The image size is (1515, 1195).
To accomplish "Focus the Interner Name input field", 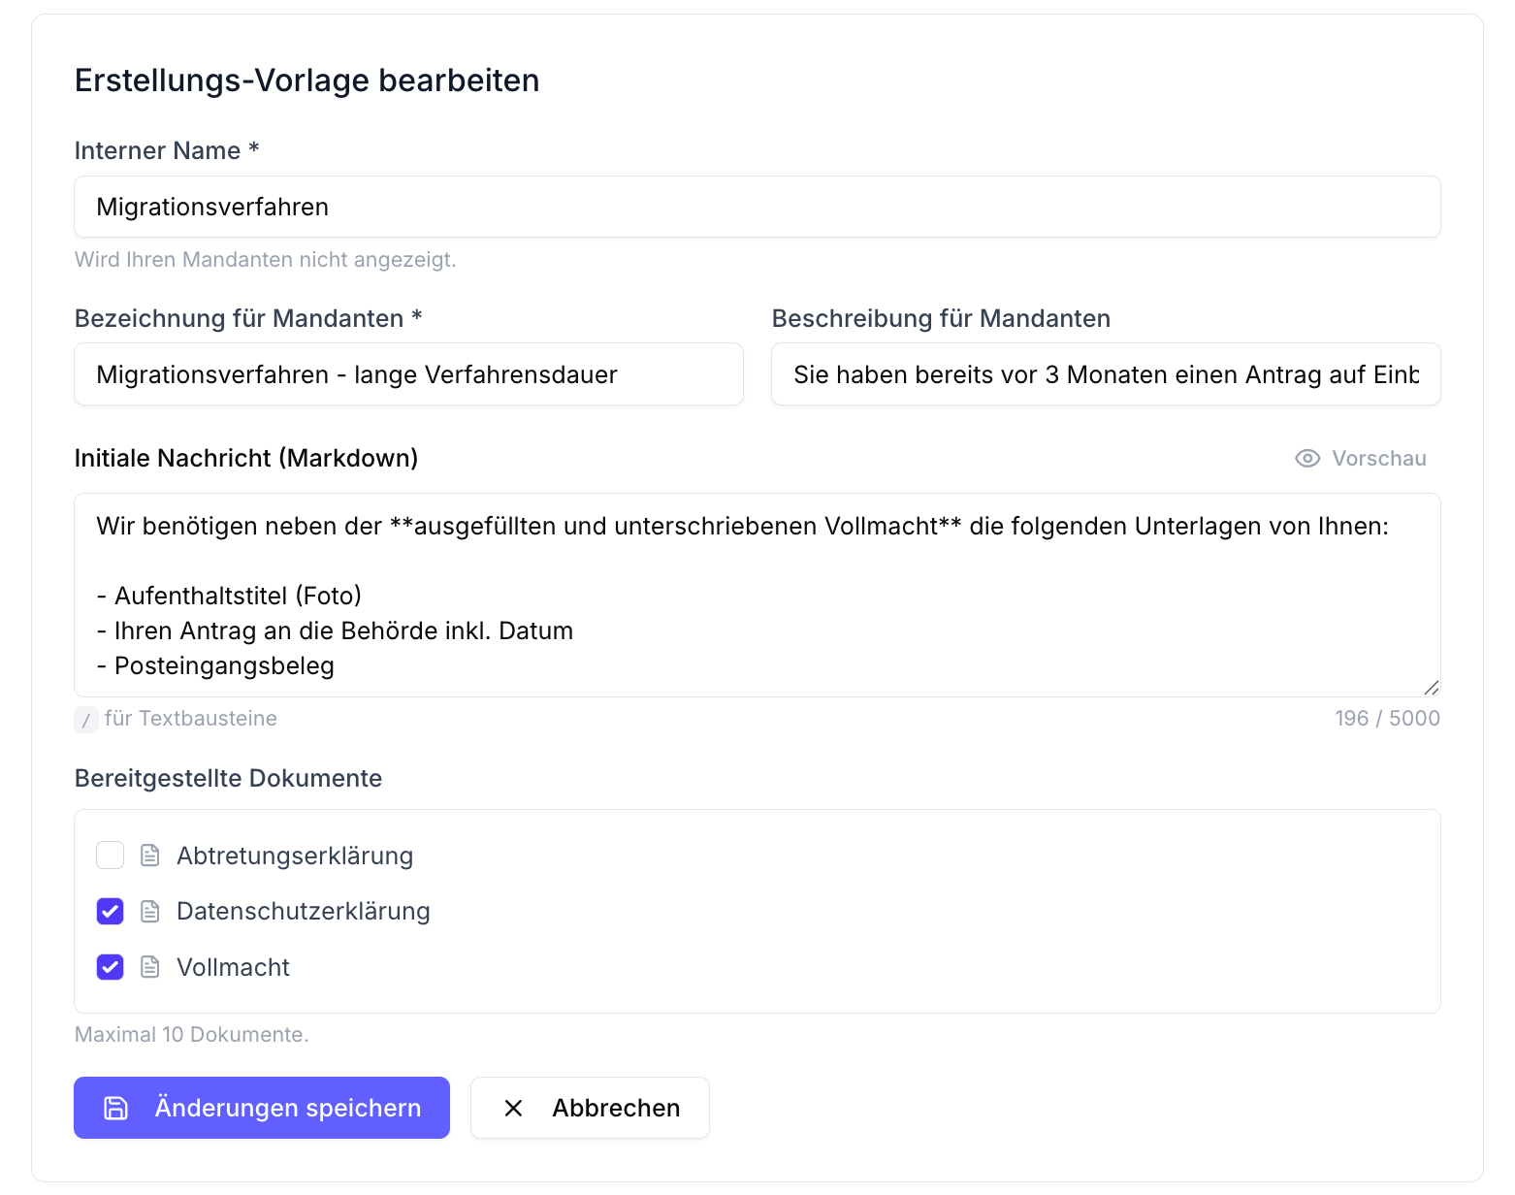I will (757, 207).
